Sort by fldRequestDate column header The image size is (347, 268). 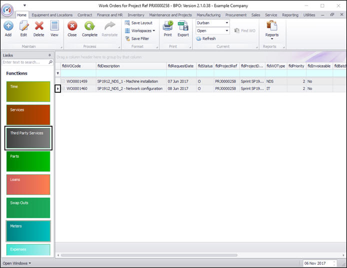[181, 66]
